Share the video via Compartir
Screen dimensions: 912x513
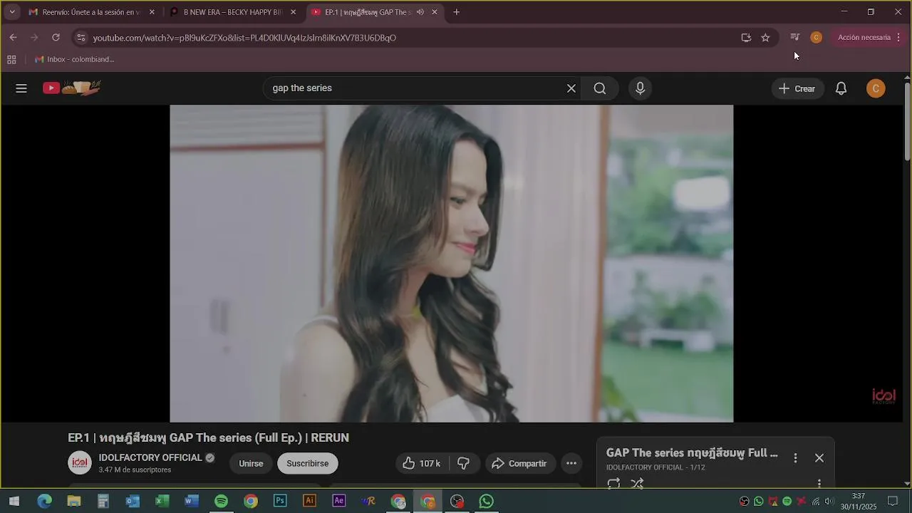[x=519, y=464]
